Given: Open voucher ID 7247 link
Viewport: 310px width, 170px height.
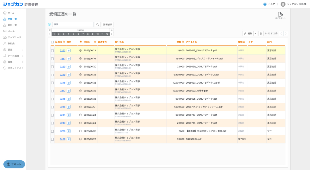Looking at the screenshot, I should click(x=63, y=91).
